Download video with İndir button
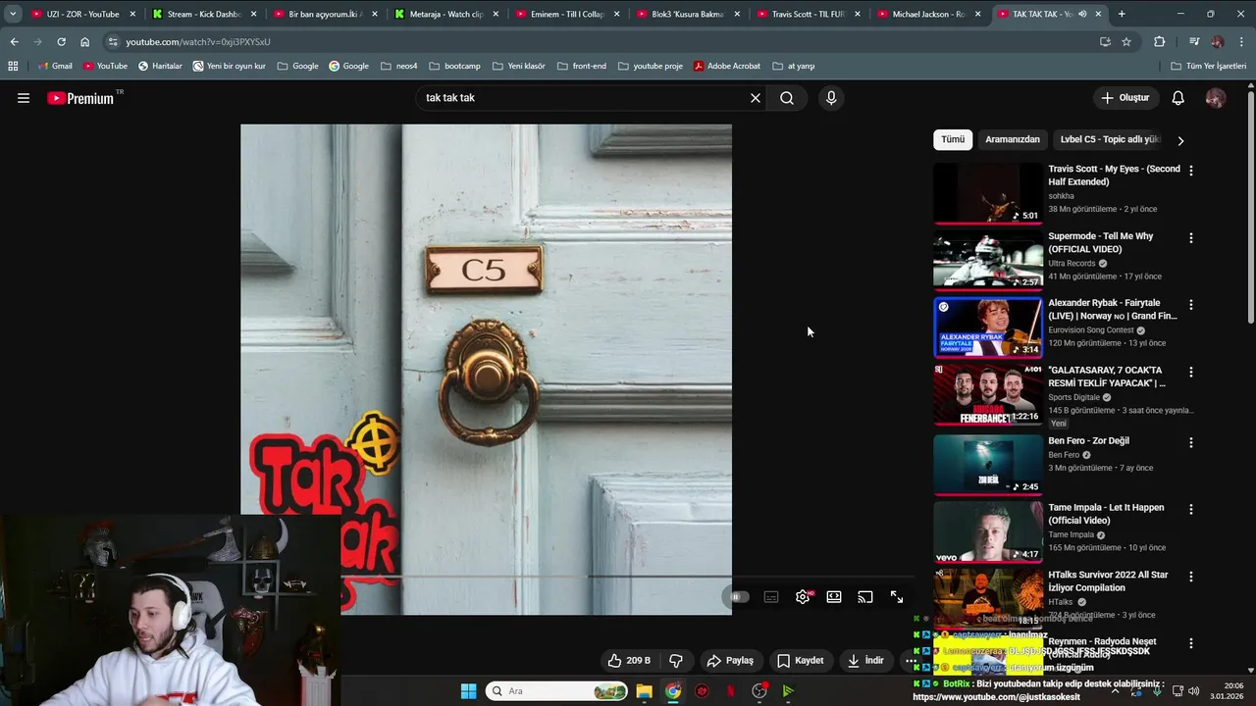Viewport: 1256px width, 706px height. click(x=865, y=661)
